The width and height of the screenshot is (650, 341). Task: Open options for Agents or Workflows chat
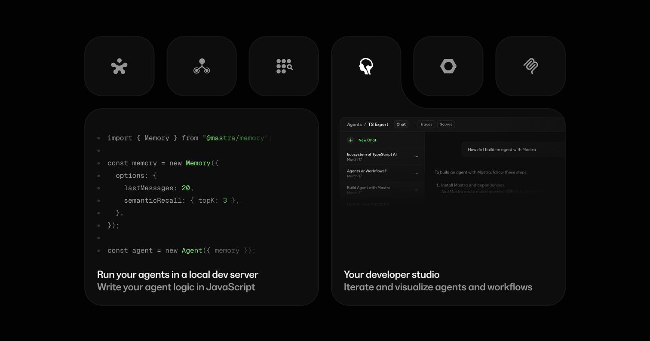pos(416,174)
